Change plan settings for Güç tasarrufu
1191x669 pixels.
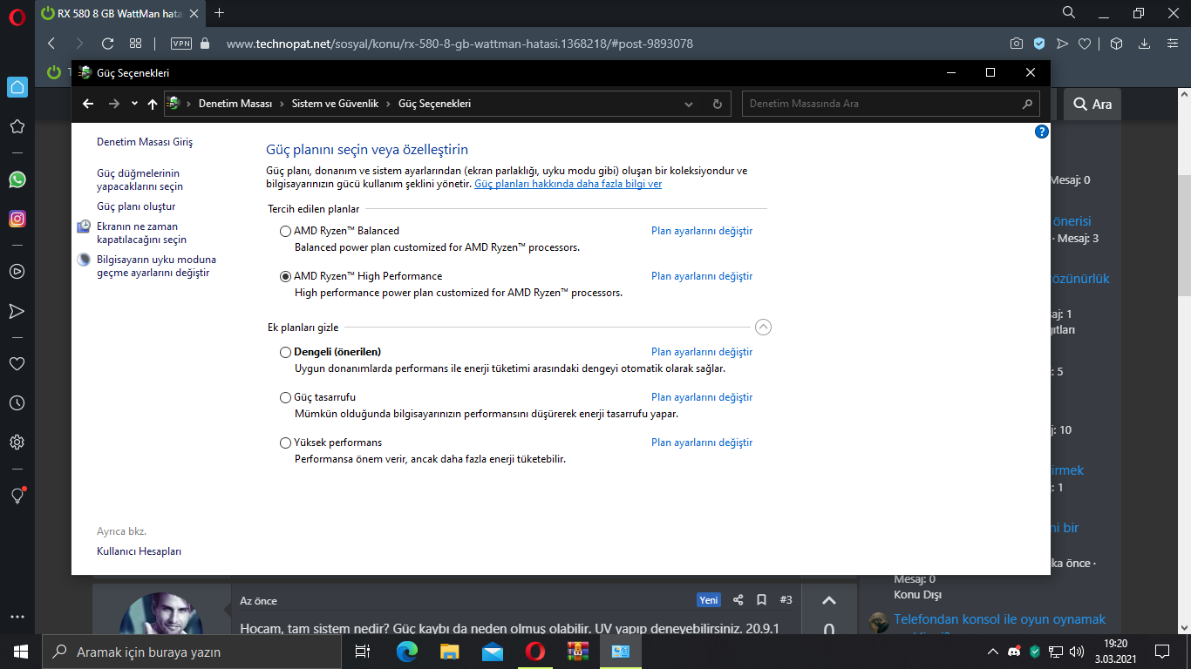point(702,397)
